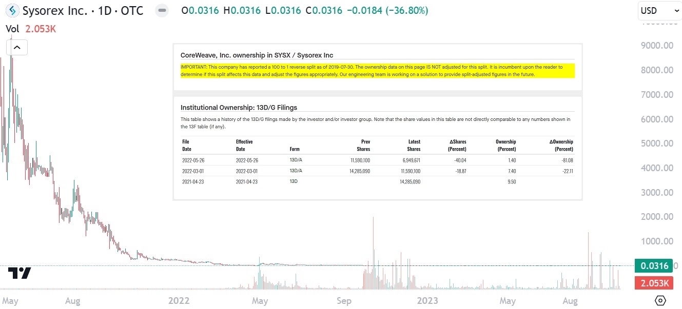Click the 13D/A form cell in 2022-03-01 row
This screenshot has width=682, height=309.
296,171
